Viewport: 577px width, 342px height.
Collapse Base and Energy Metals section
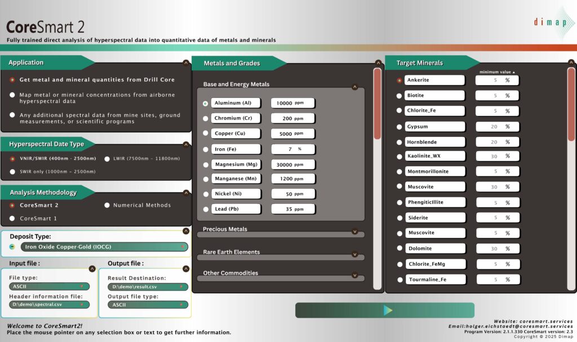tap(354, 87)
